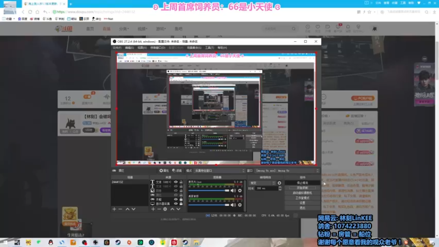Viewport: 439px width, 247px height.
Task: Click 工作室模式 studio mode button
Action: click(302, 198)
